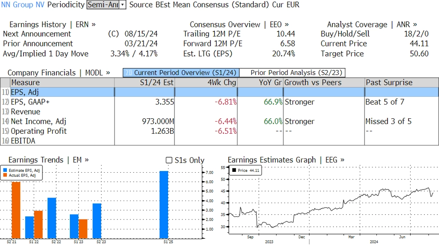439x246 pixels.
Task: Select the Operating Profit row
Action: 219,131
